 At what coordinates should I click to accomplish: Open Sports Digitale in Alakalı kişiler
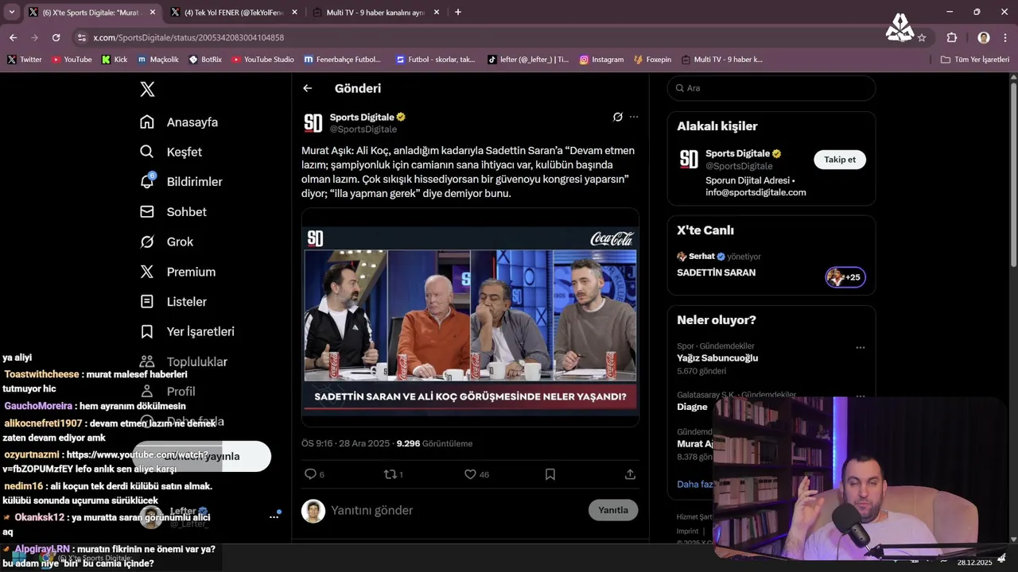pos(738,153)
